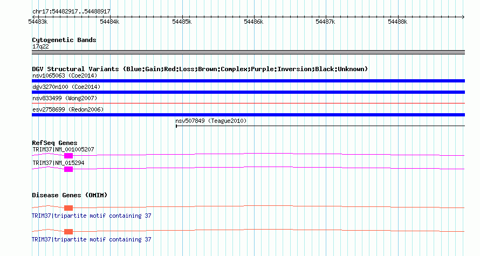Click the 54487k ruler tick label
The height and width of the screenshot is (256, 480).
(x=325, y=22)
